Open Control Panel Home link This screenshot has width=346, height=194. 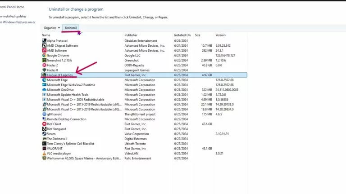(x=12, y=7)
